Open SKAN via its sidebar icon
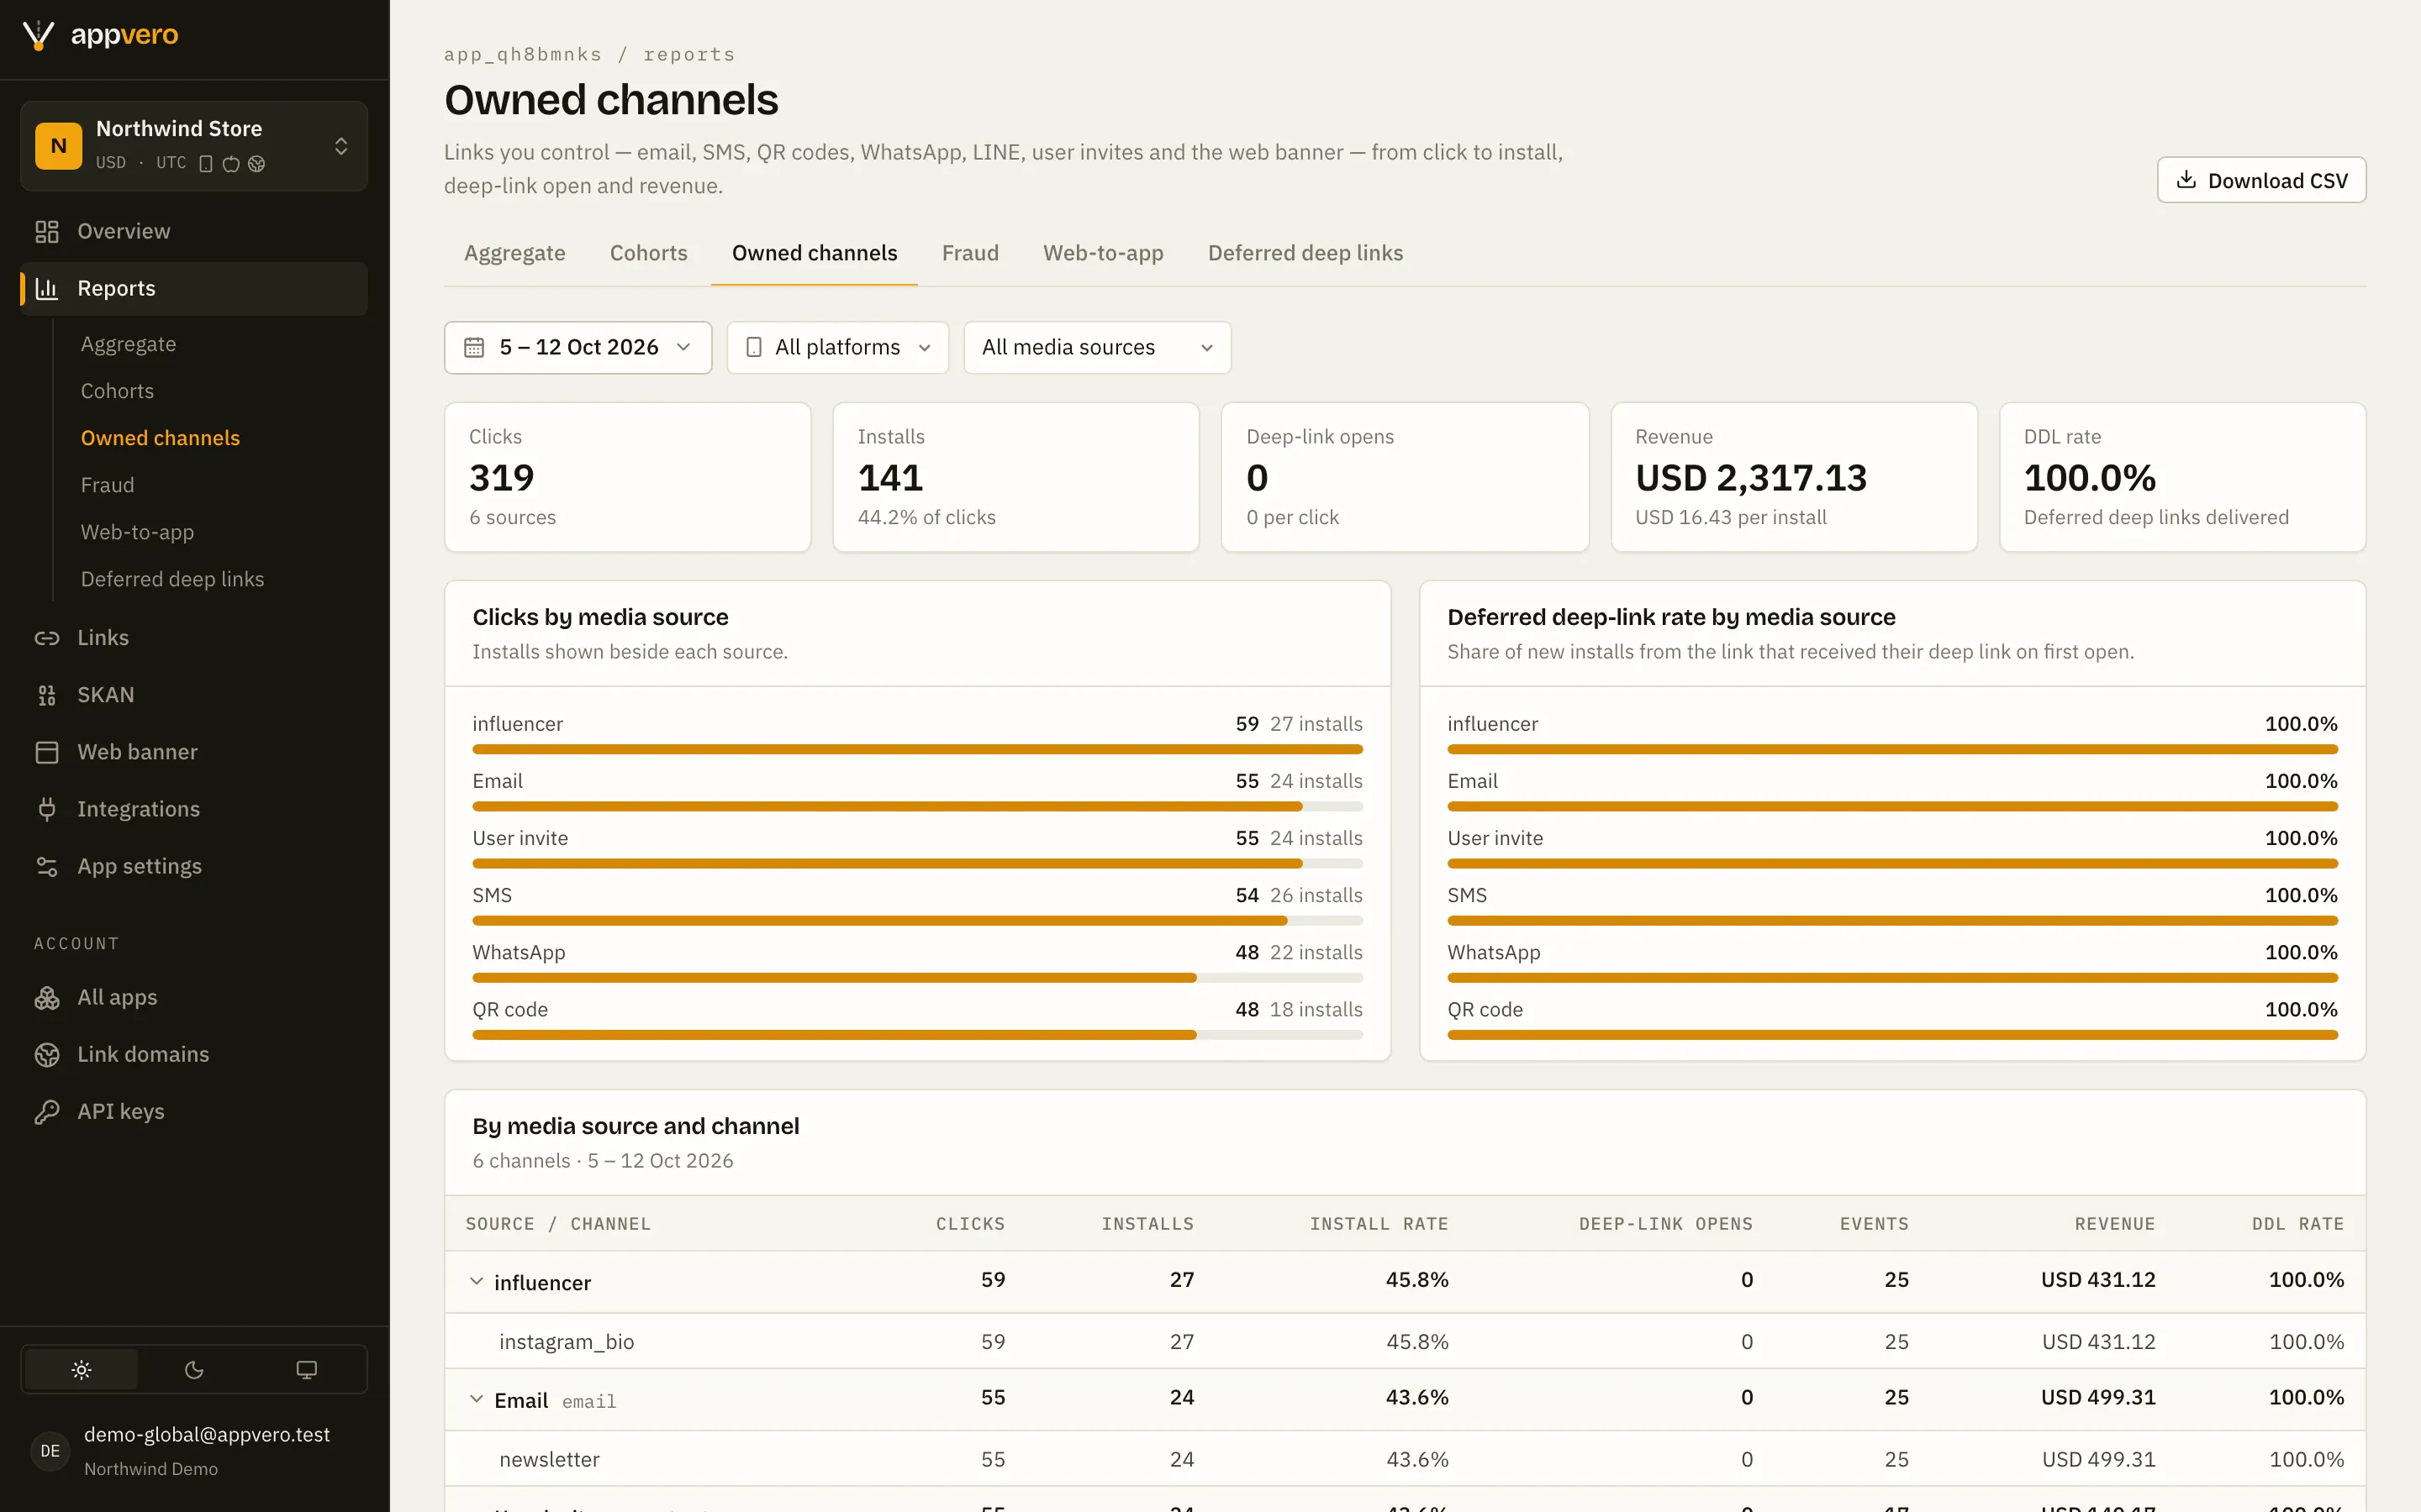This screenshot has height=1512, width=2421. click(x=47, y=694)
